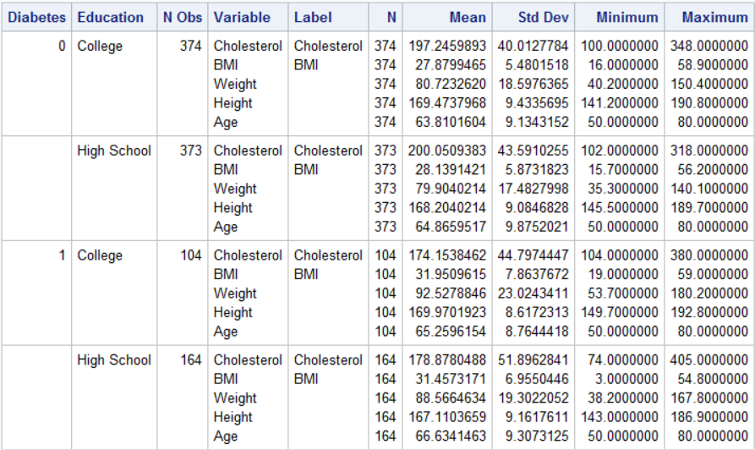Viewport: 755px width, 450px height.
Task: Select maximum value 186.9000000
Action: (709, 417)
